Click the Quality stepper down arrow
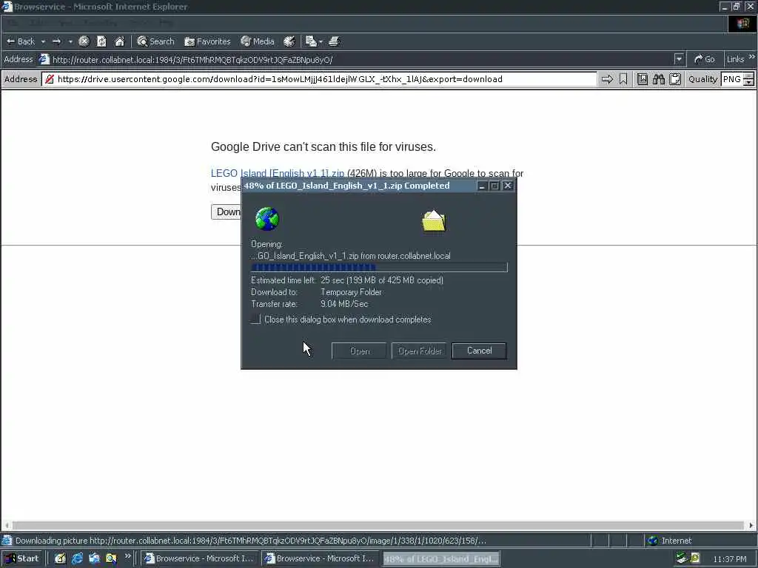758x568 pixels. [749, 83]
